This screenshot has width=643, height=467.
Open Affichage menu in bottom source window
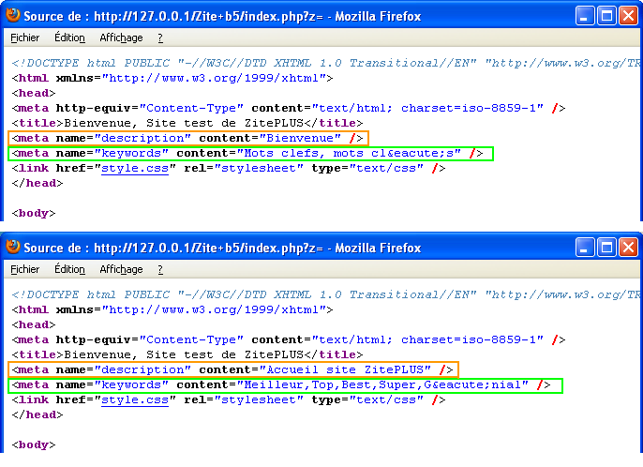[x=122, y=269]
